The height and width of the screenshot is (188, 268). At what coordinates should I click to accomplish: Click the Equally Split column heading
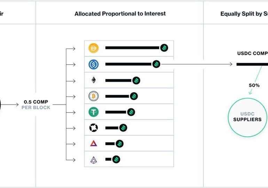pyautogui.click(x=244, y=14)
